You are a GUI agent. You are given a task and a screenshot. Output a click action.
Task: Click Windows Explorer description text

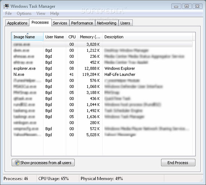click(120, 68)
